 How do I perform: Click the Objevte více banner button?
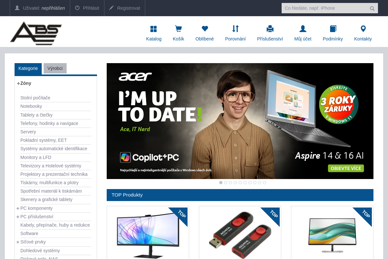coord(346,168)
